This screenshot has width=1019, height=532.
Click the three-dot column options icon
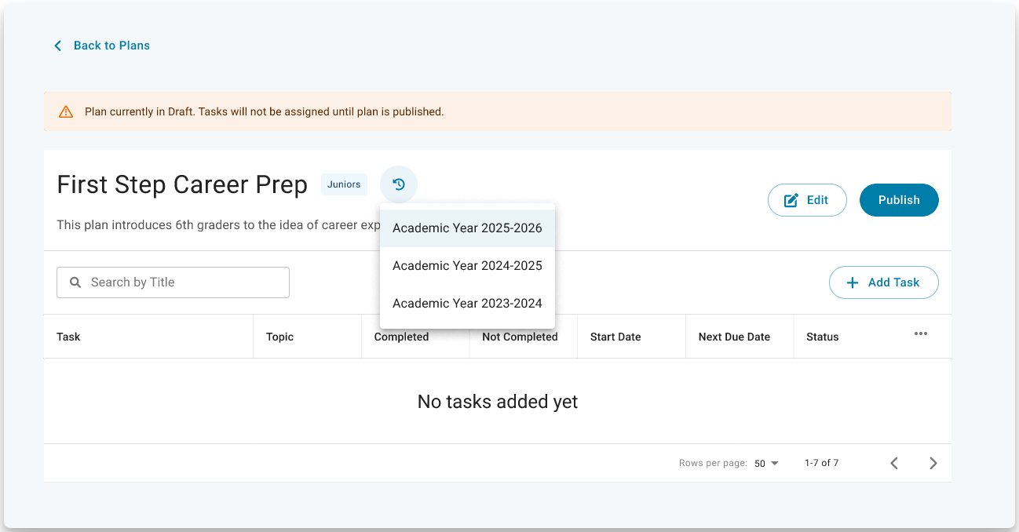coord(921,333)
